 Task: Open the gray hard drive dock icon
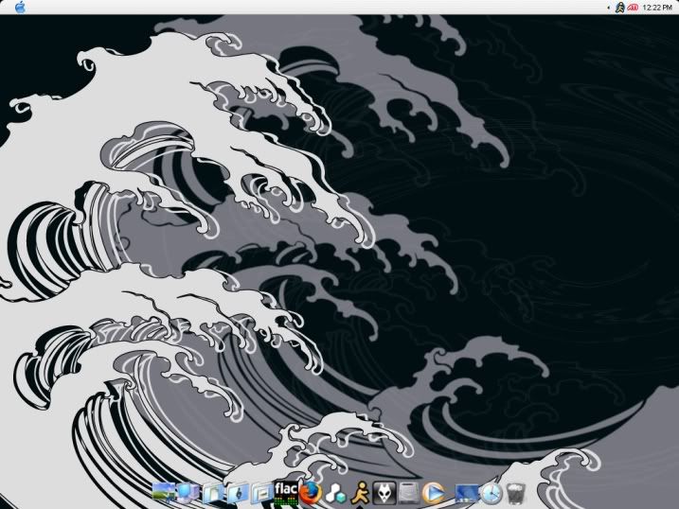pyautogui.click(x=409, y=493)
